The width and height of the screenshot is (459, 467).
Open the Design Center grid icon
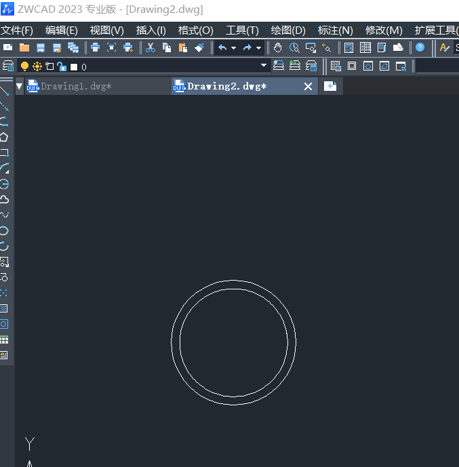tap(365, 47)
